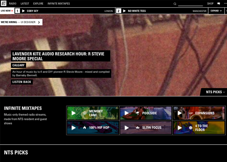Viewport: 227px width, 162px height.
Task: Click the NTS logo home icon
Action: [x=3, y=3]
